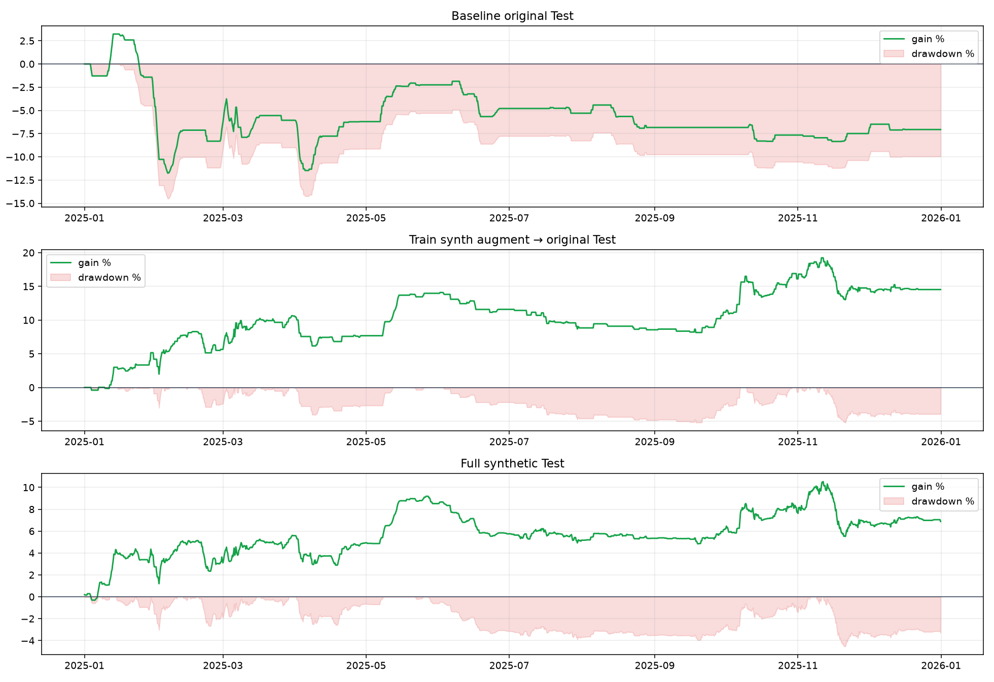Pick the "8" y-axis tick on Full synthetic chart
The width and height of the screenshot is (994, 682).
[32, 509]
